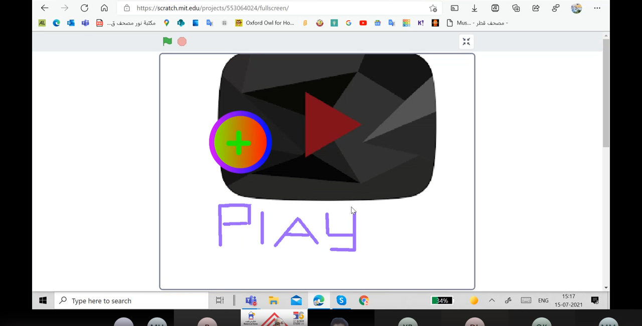Open the Windows Start menu
642x326 pixels.
click(x=43, y=300)
